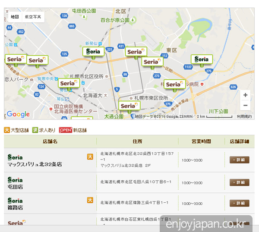This screenshot has height=232, width=259.
Task: Click 札幌市東区役所 map label
Action: tap(151, 98)
